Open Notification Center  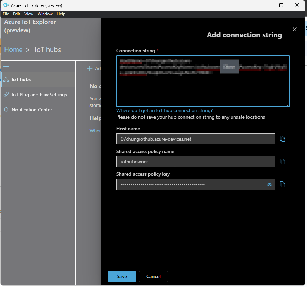tap(38, 110)
